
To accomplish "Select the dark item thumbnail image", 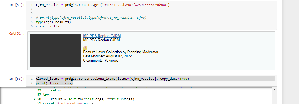I will tap(55, 51).
